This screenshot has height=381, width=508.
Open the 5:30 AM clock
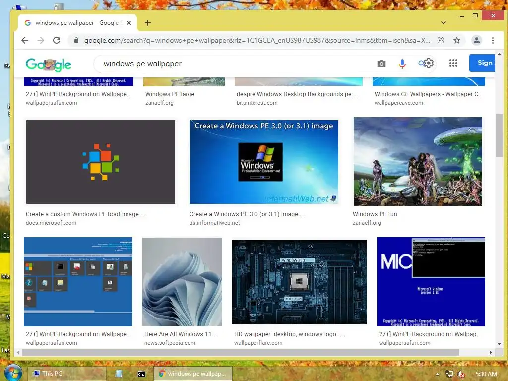click(486, 374)
